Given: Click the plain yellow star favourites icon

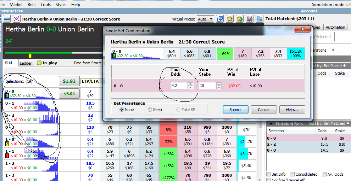Looking at the screenshot, I should click(x=230, y=19).
